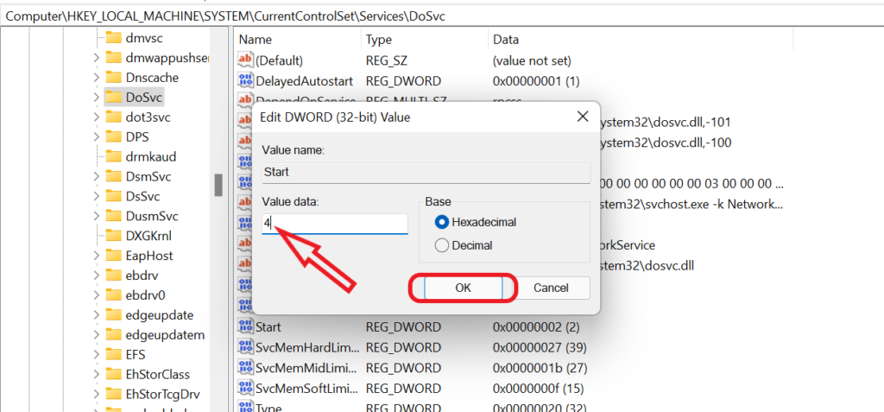Expand the EapHost tree node
Screen dimensions: 884x412
pos(96,255)
